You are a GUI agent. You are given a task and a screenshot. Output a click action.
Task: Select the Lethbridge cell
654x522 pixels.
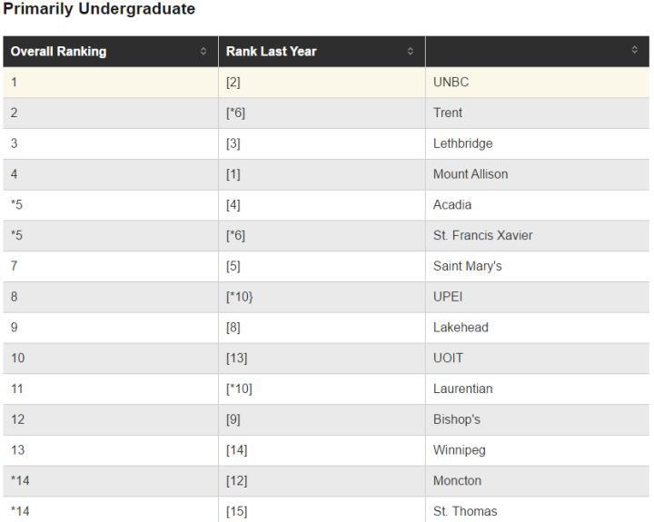[x=462, y=143]
